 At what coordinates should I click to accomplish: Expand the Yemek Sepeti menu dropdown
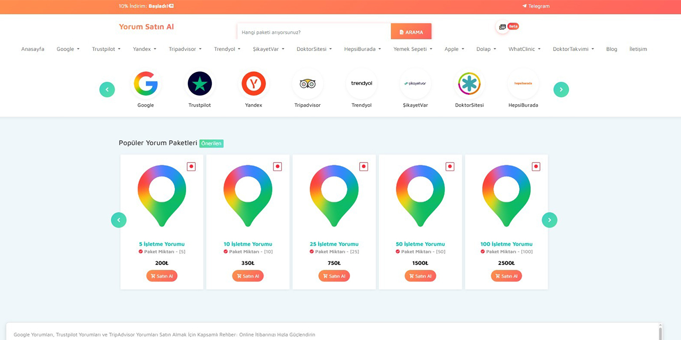tap(413, 49)
